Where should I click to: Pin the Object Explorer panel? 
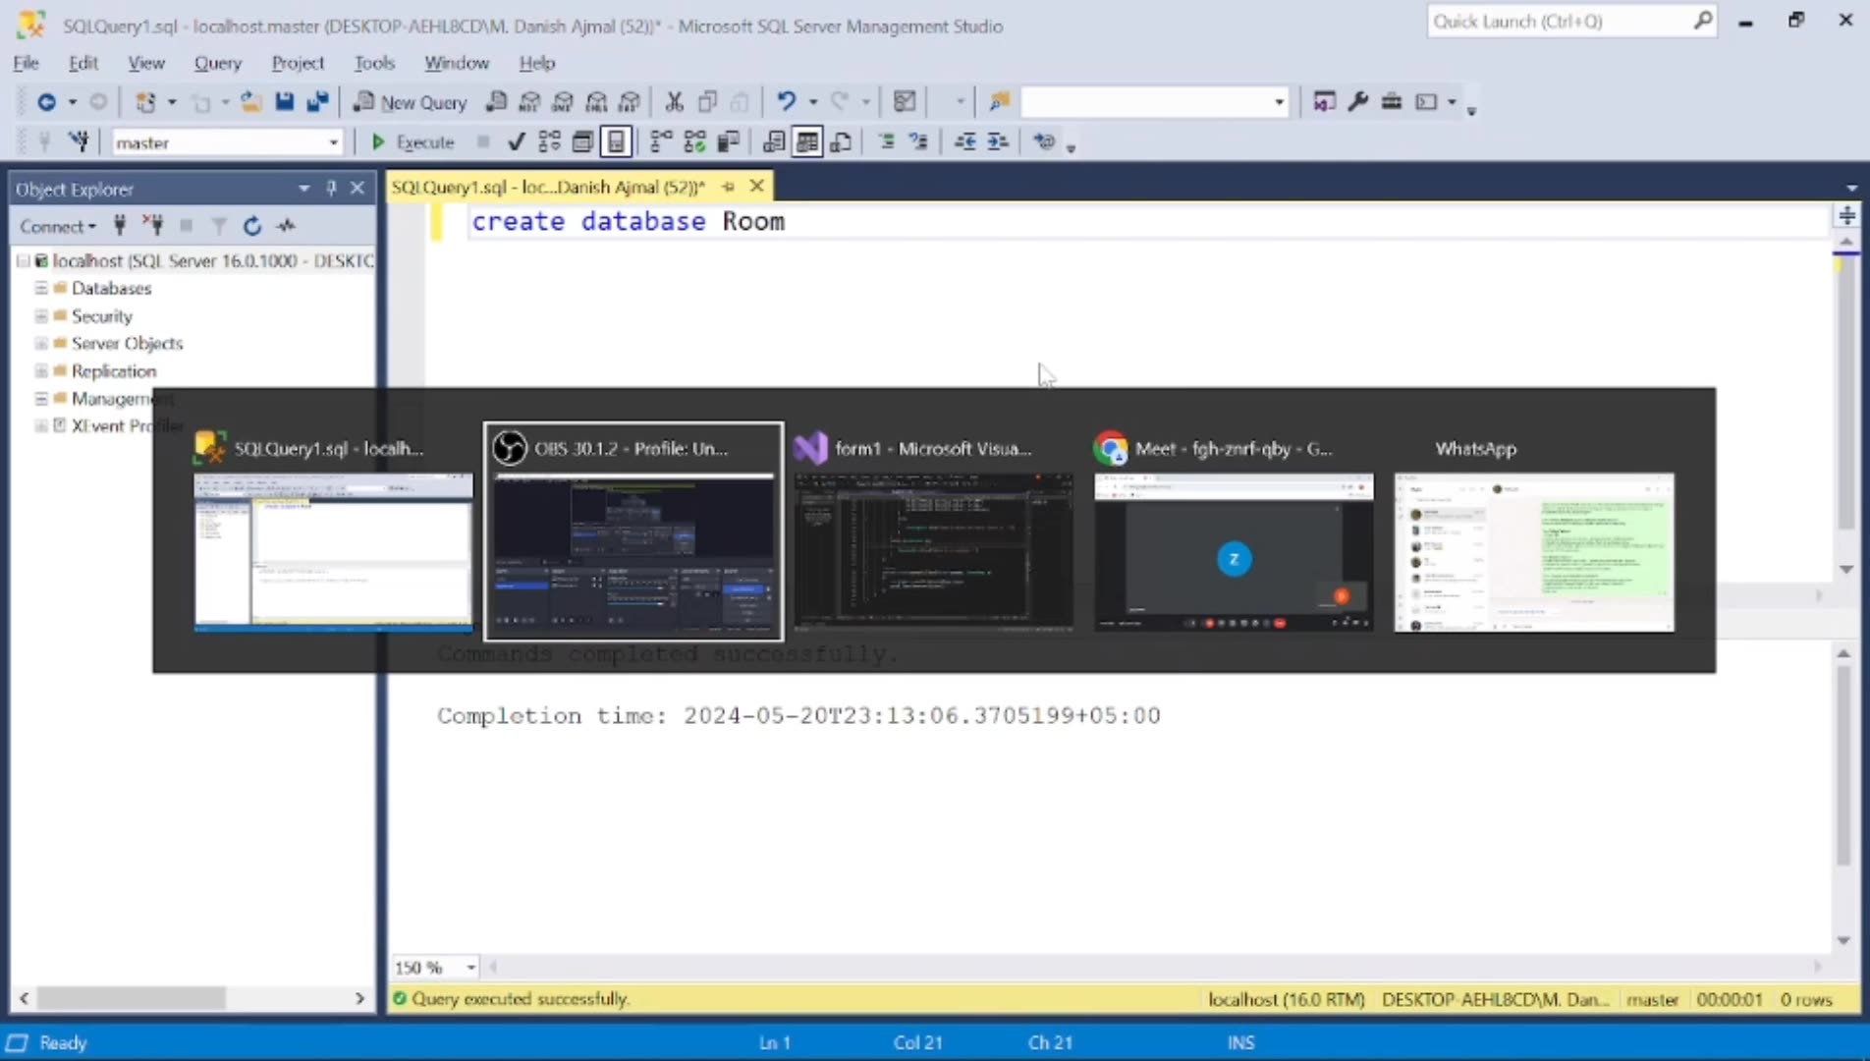pos(331,188)
